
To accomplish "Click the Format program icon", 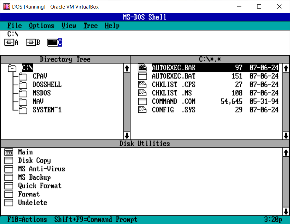I will coord(9,194).
